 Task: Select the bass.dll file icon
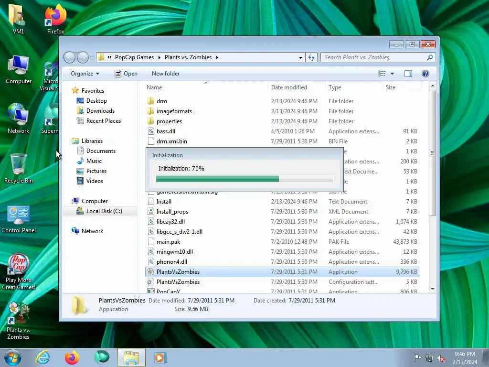pyautogui.click(x=151, y=131)
